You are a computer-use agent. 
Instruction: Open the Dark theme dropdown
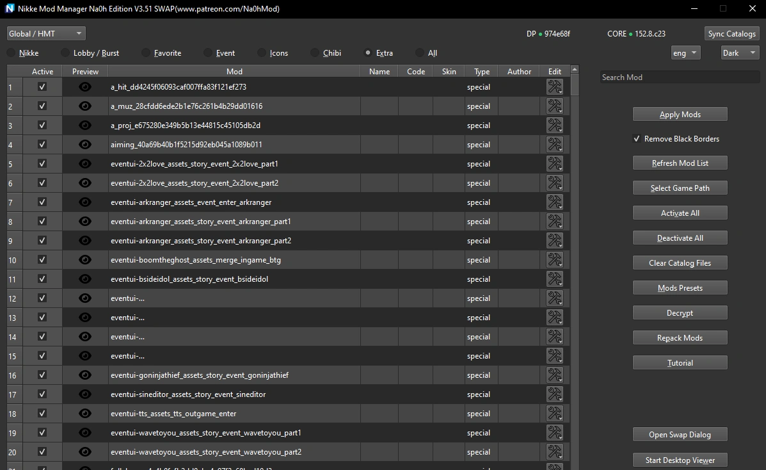[x=740, y=53]
